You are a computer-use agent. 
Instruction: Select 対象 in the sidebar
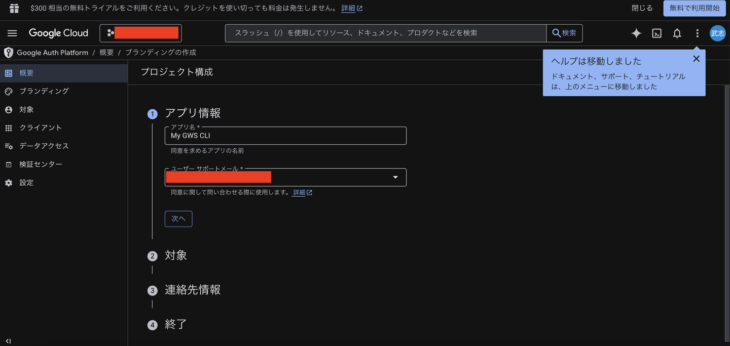click(64, 109)
